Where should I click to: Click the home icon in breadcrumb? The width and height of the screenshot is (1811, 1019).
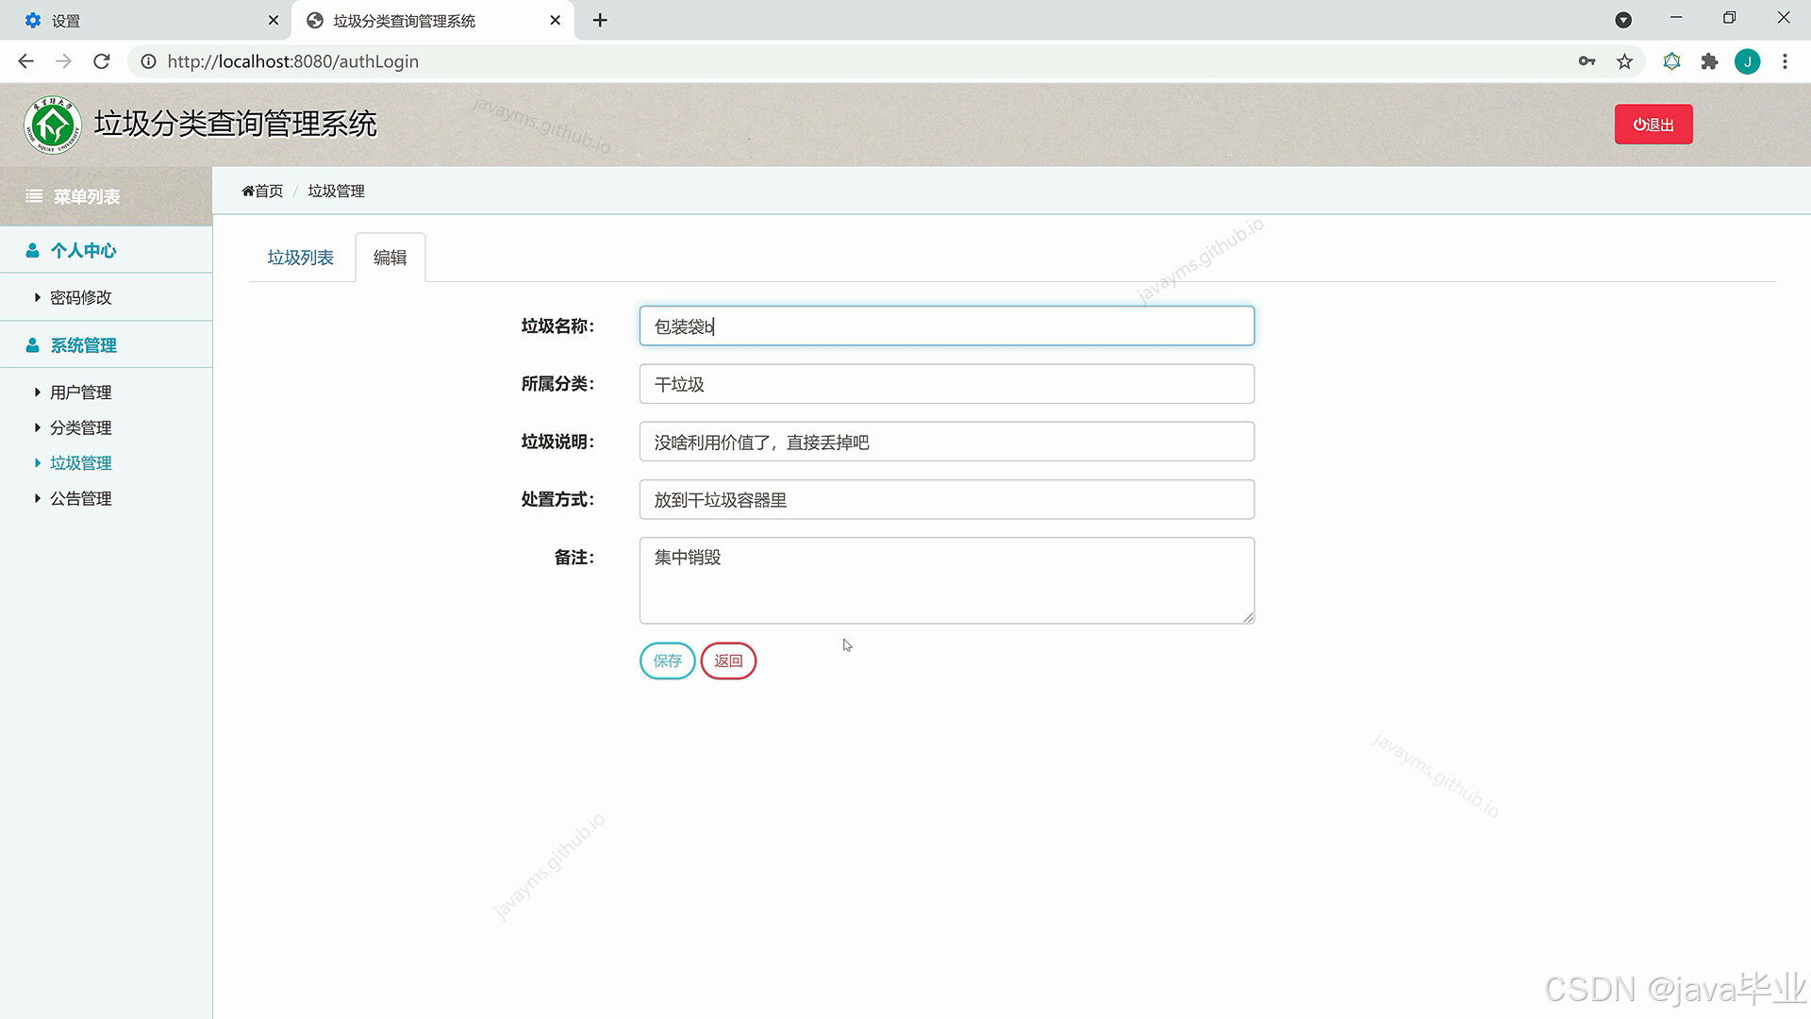click(248, 191)
